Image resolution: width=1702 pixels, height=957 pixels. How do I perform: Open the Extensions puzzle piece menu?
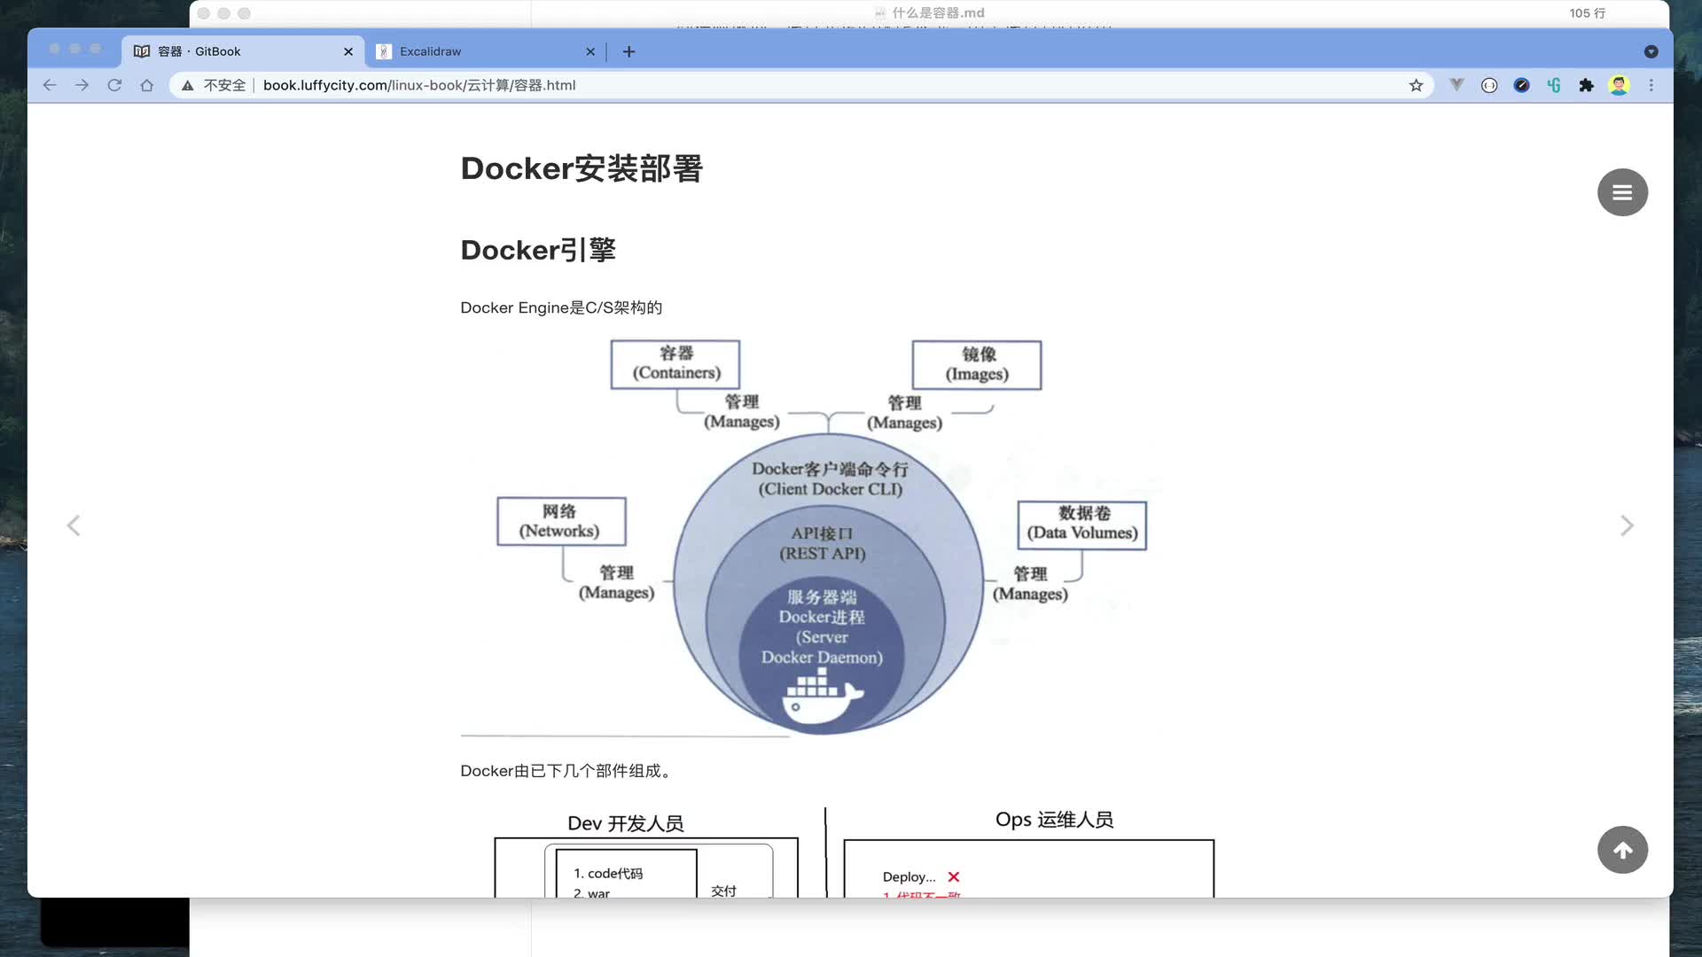tap(1586, 85)
